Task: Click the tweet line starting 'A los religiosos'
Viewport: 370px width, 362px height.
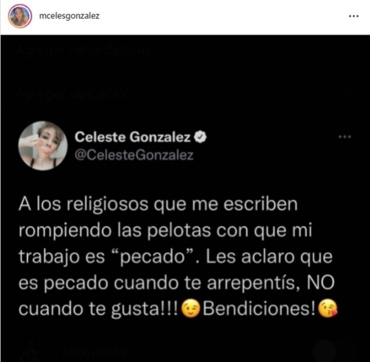Action: point(158,205)
